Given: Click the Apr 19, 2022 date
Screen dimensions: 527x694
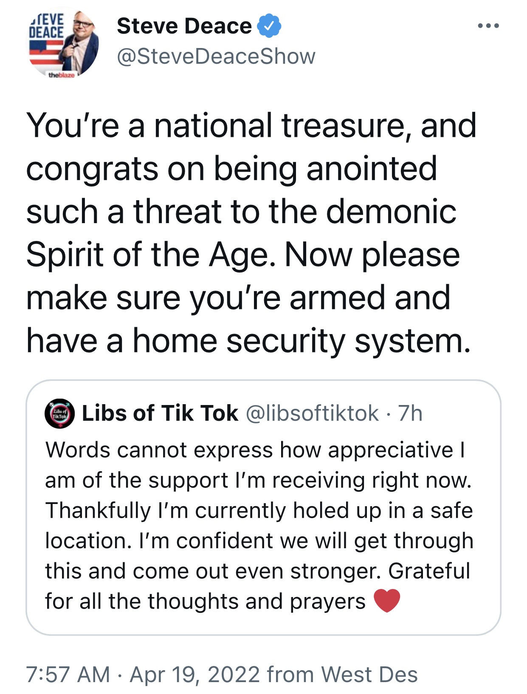Looking at the screenshot, I should pyautogui.click(x=195, y=674).
